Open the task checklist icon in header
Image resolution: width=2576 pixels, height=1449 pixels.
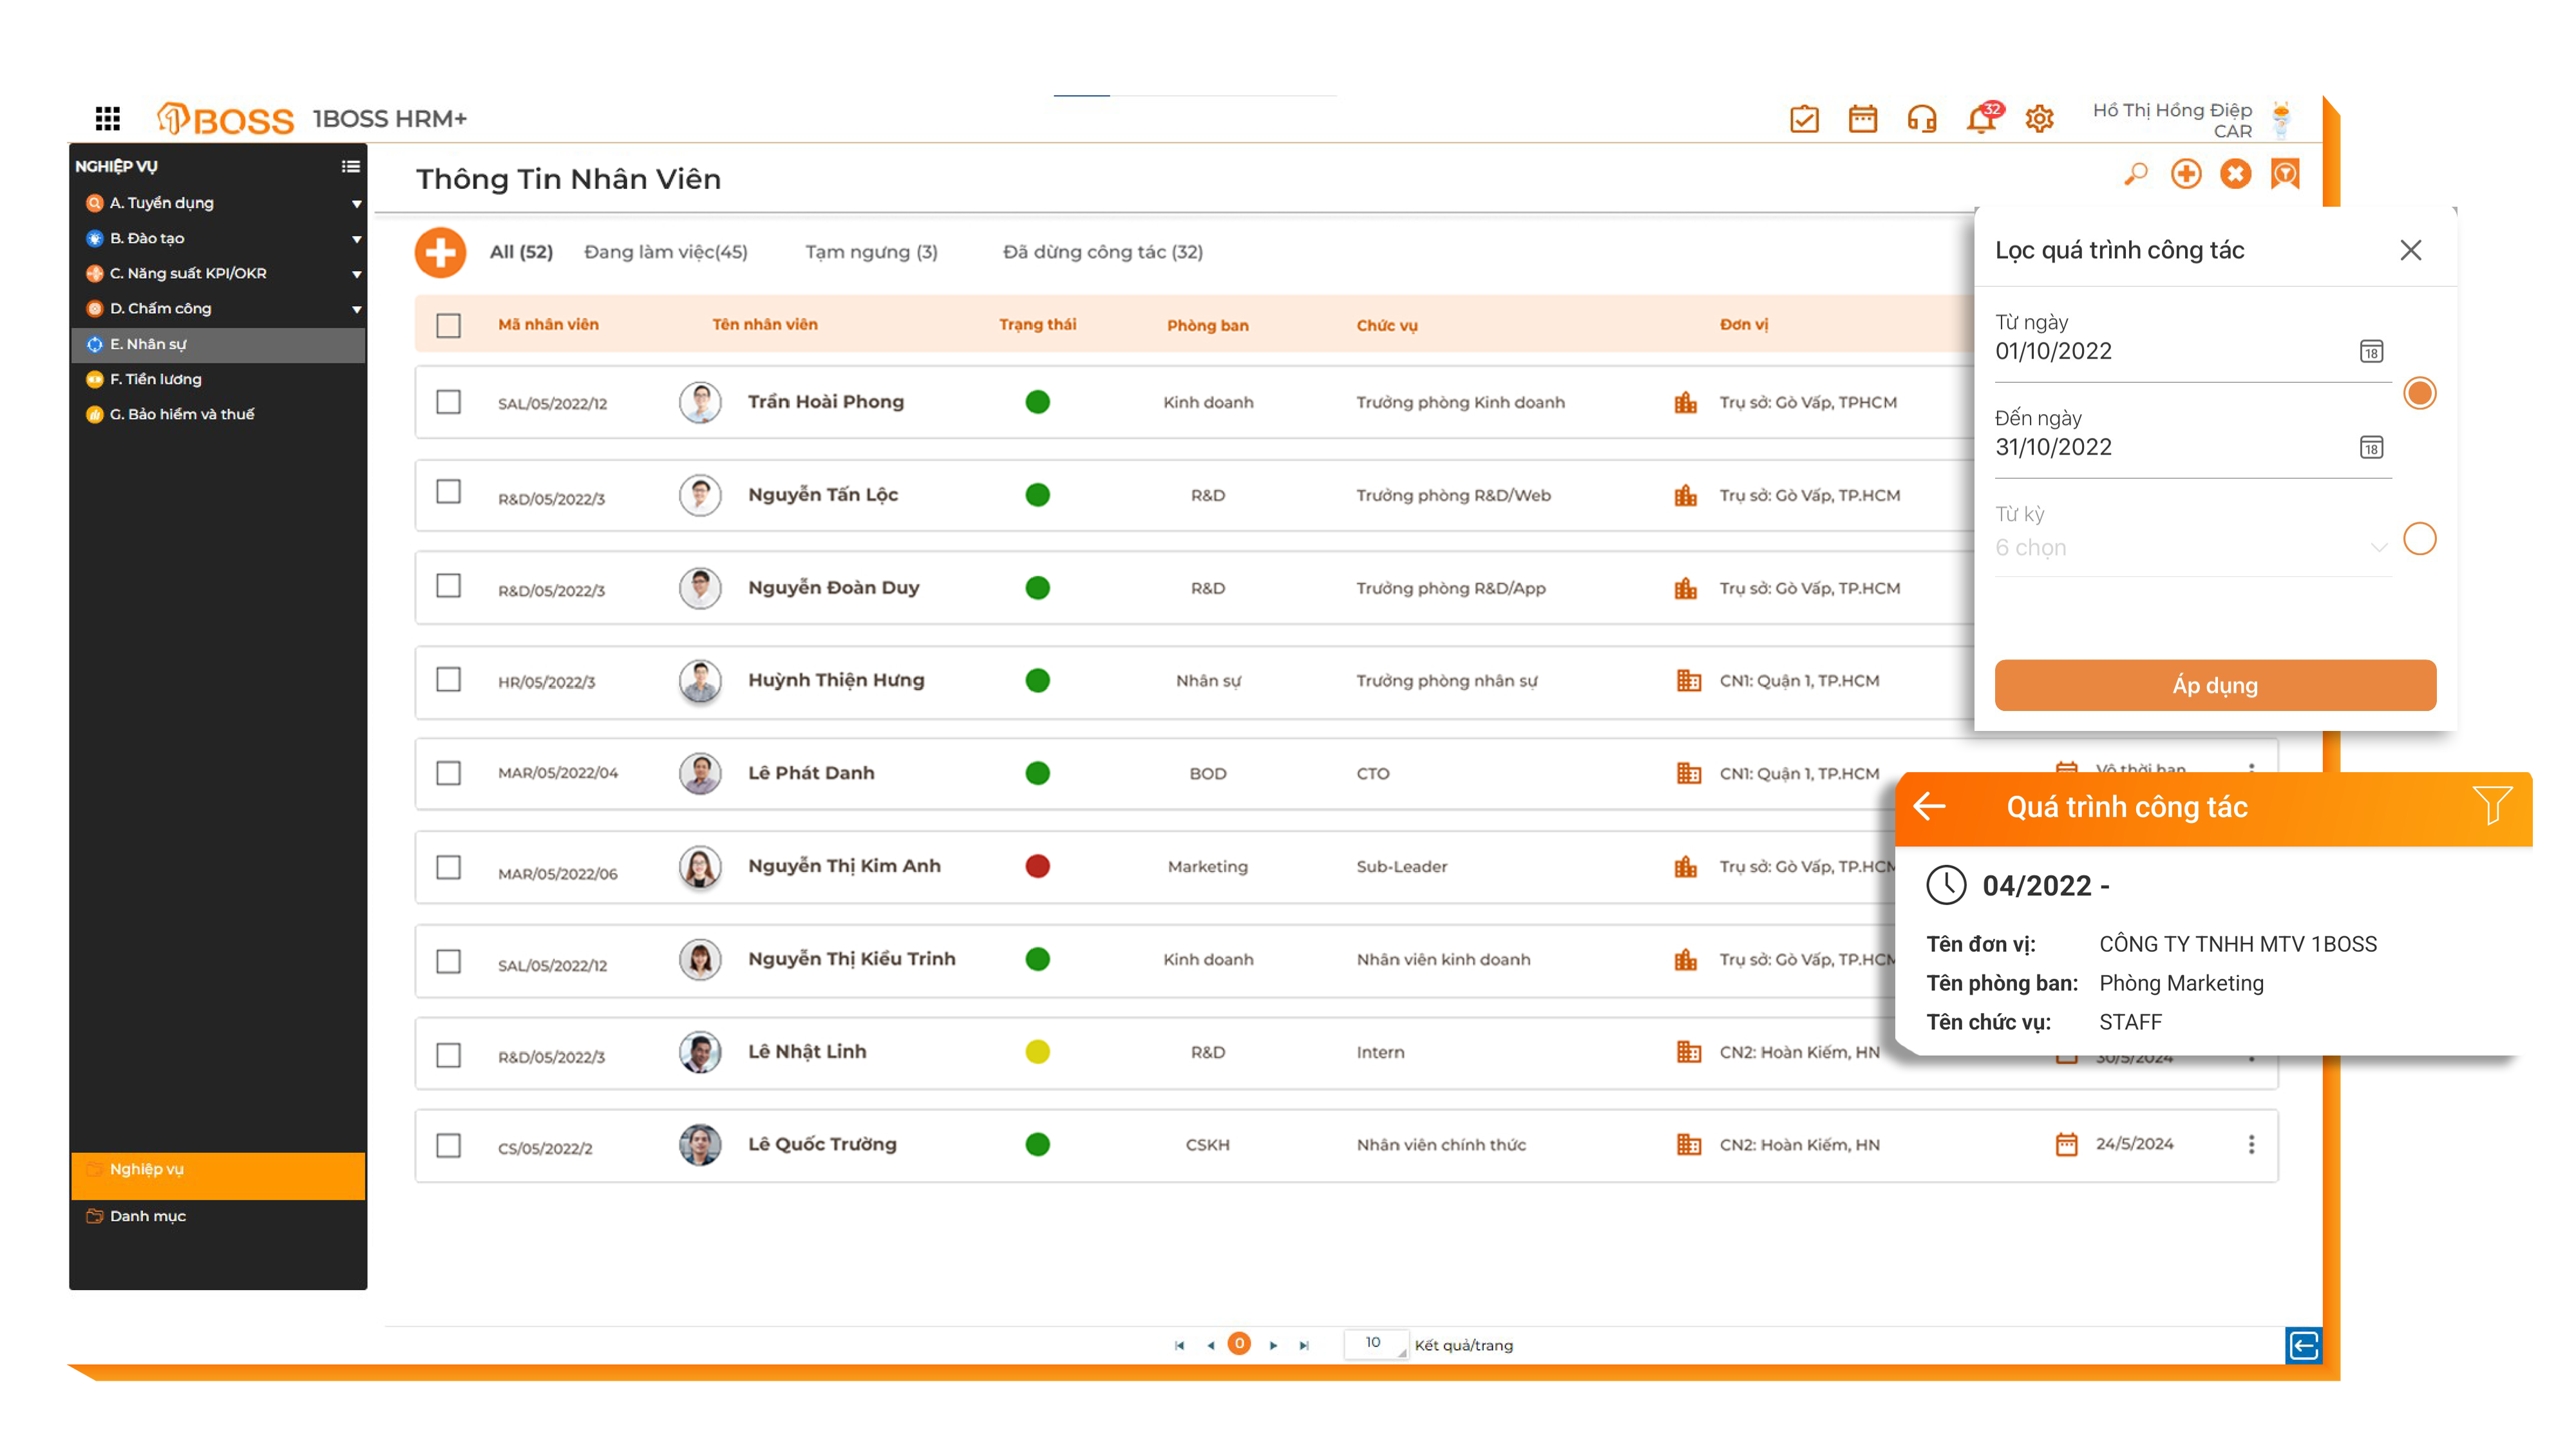1804,120
